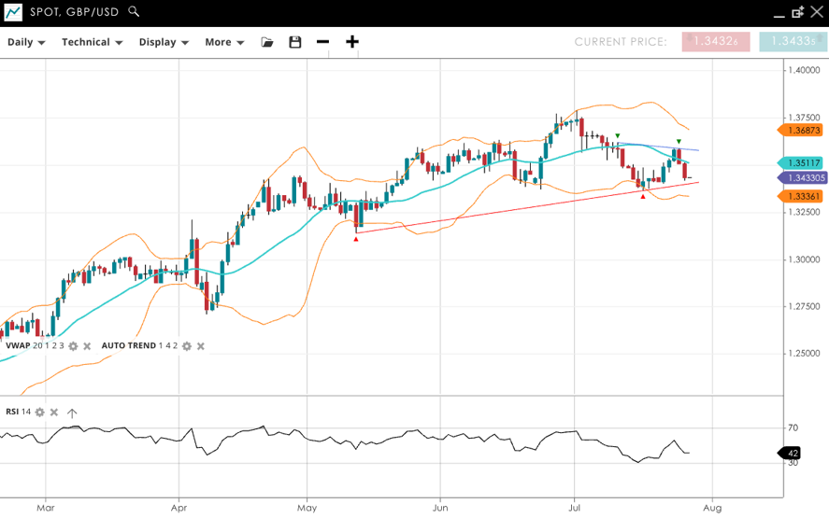Screen dimensions: 829x518
Task: Click the teal buy price 1.3433
Action: (793, 42)
